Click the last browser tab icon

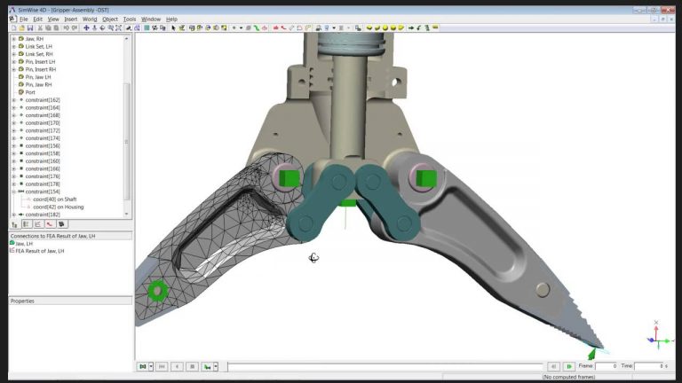tap(61, 224)
